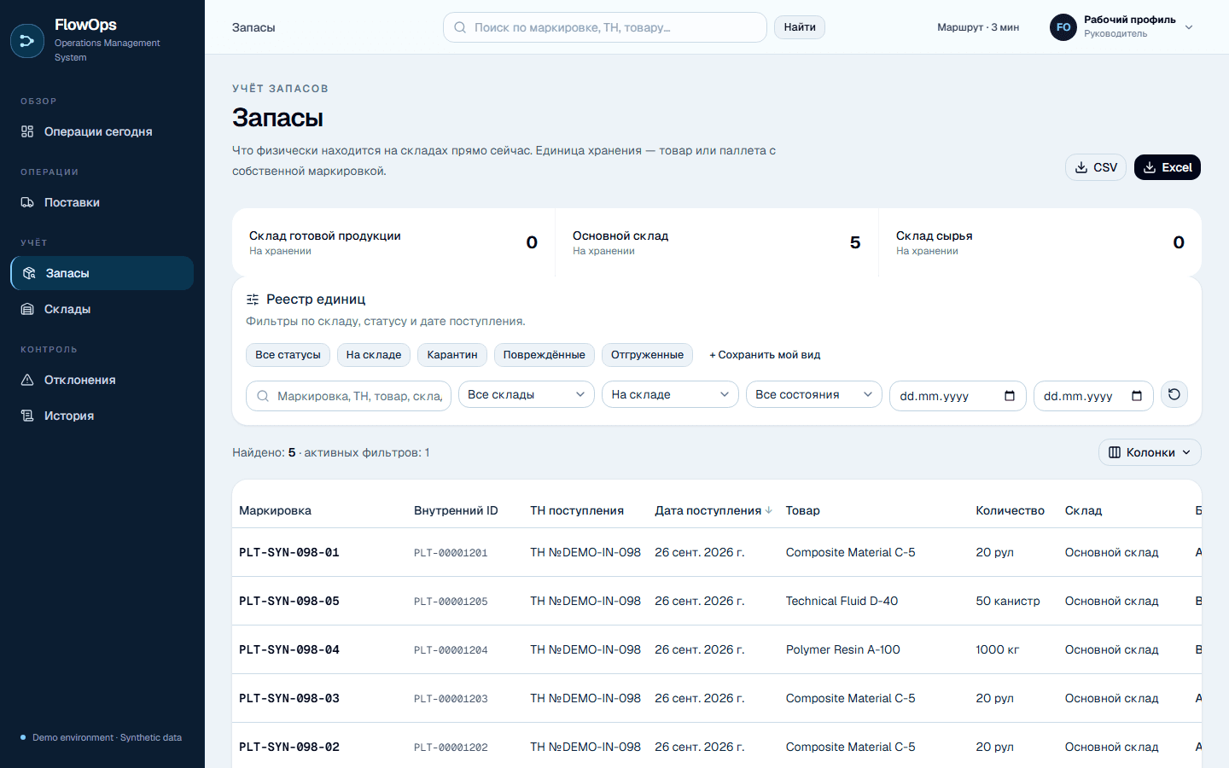Image resolution: width=1229 pixels, height=768 pixels.
Task: Select the Все статусы filter chip
Action: pyautogui.click(x=288, y=355)
